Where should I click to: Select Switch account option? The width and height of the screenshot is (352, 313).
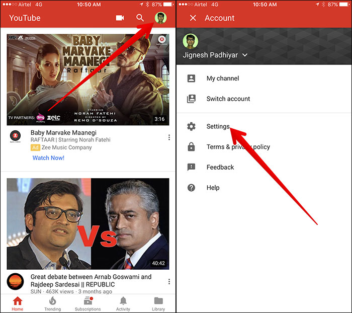[264, 99]
